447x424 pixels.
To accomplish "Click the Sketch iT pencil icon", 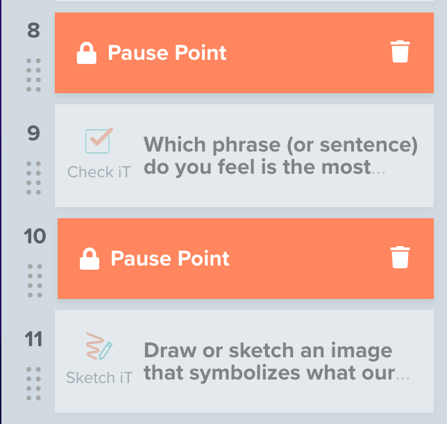I will (99, 347).
